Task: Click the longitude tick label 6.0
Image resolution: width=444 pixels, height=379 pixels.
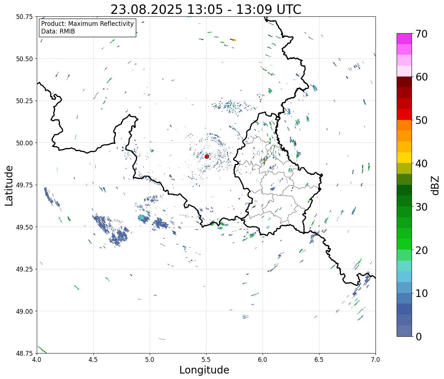Action: 263,359
